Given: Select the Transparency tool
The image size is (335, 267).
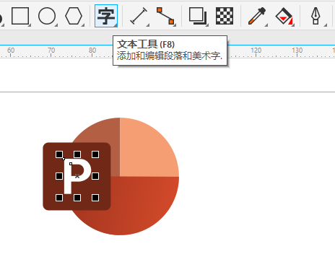Looking at the screenshot, I should [225, 16].
